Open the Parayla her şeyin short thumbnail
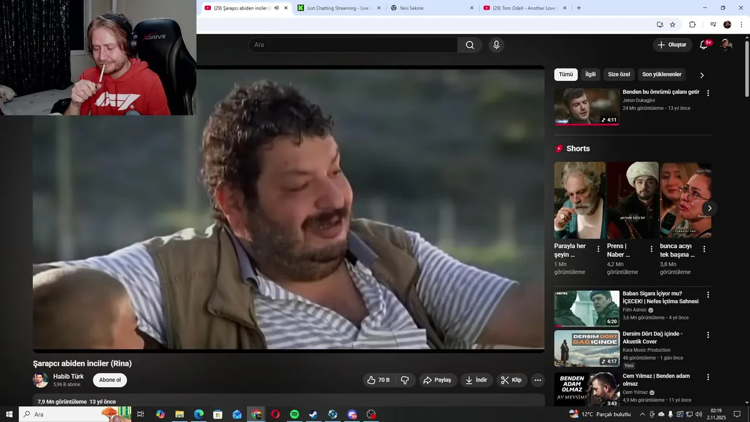 click(x=580, y=200)
